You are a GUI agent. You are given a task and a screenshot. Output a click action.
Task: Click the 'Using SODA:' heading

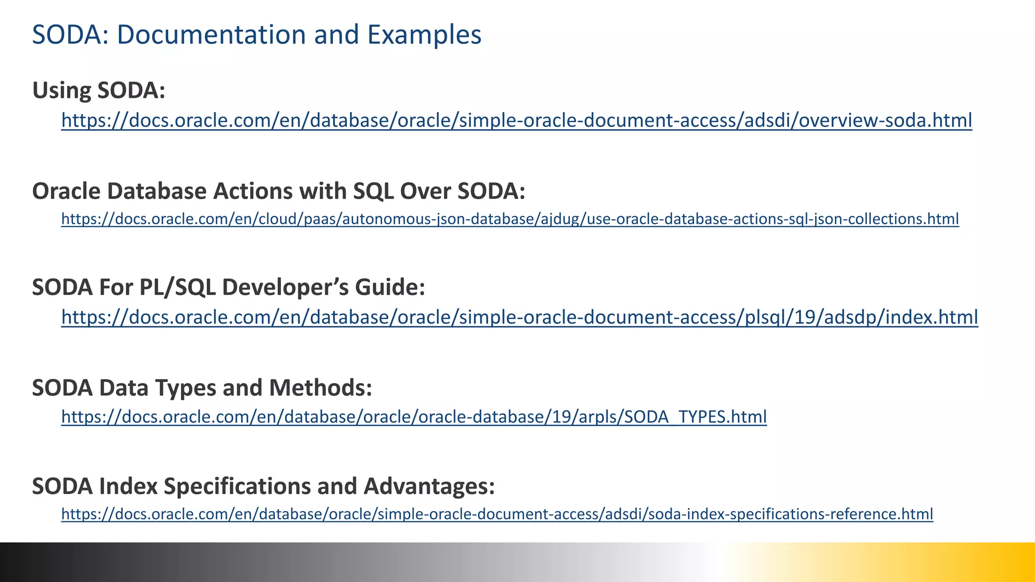(99, 90)
